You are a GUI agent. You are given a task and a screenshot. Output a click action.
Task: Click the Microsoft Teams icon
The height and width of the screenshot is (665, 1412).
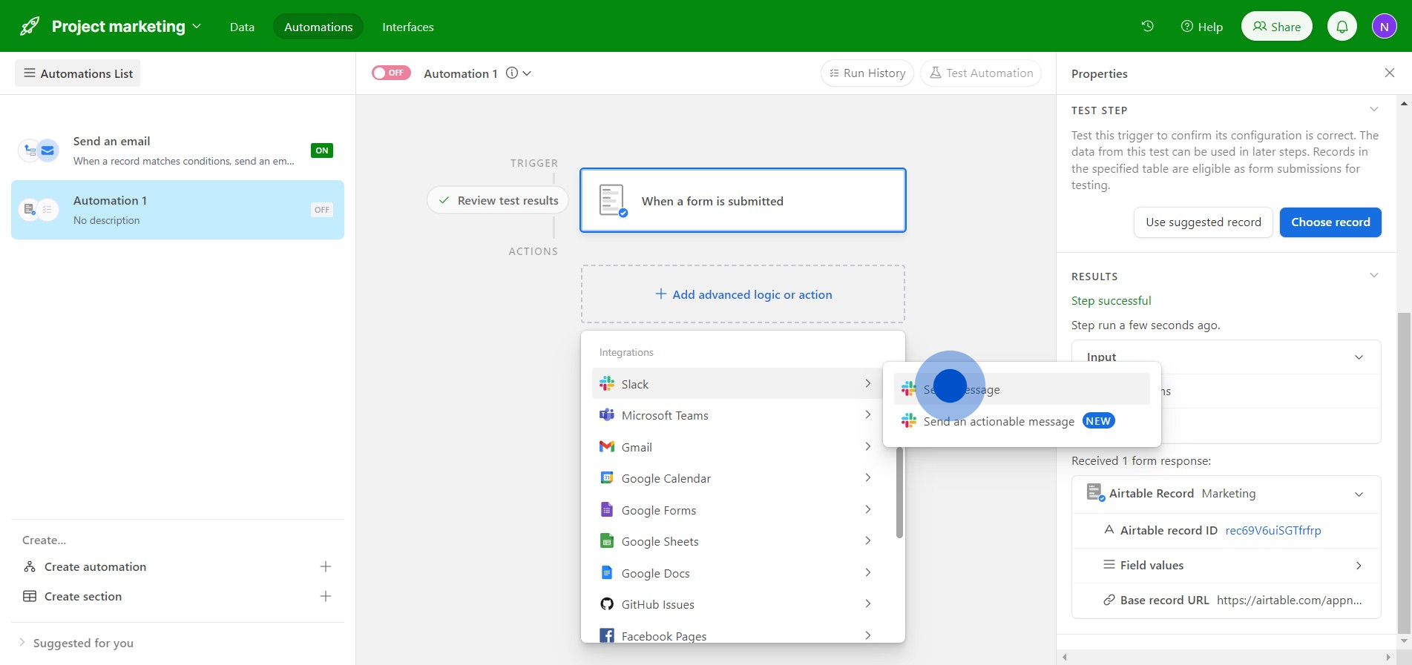pyautogui.click(x=607, y=415)
